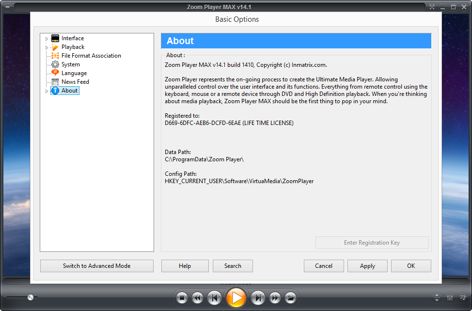Click the Language speech bubble icon
Screen dimensions: 472x311
coord(55,73)
